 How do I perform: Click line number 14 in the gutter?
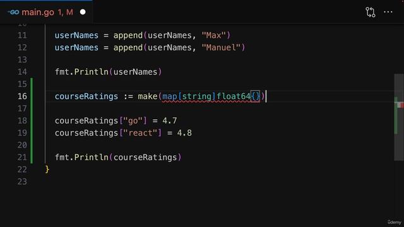(x=22, y=72)
